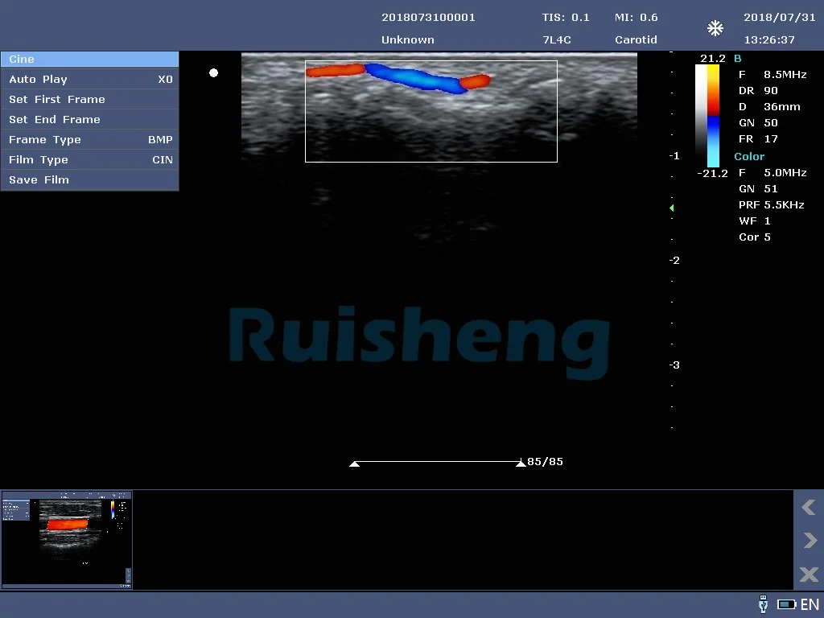Click the X delete thumbnail icon
This screenshot has width=824, height=618.
point(809,574)
